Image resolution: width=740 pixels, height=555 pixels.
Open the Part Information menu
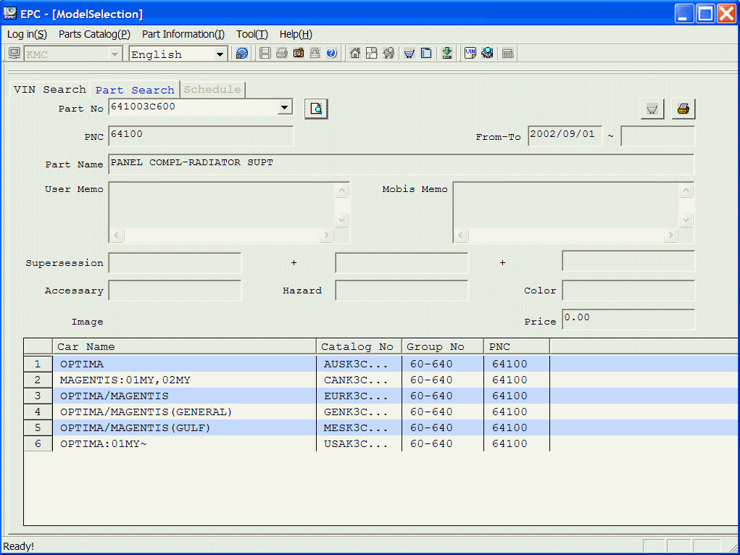[183, 34]
